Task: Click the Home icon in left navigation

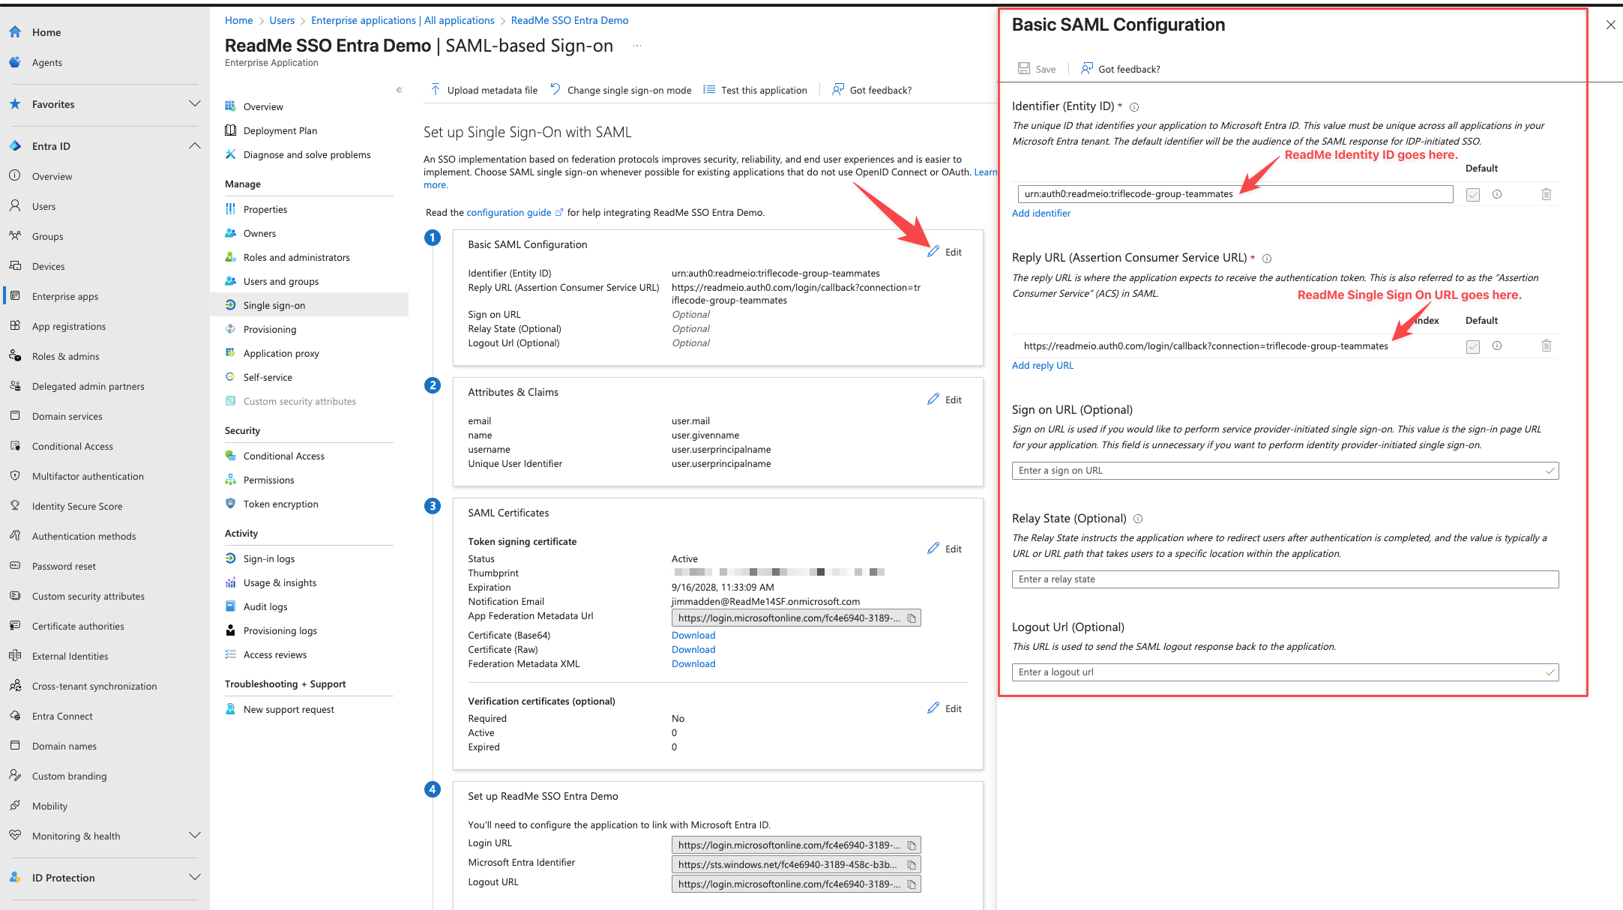Action: [15, 32]
